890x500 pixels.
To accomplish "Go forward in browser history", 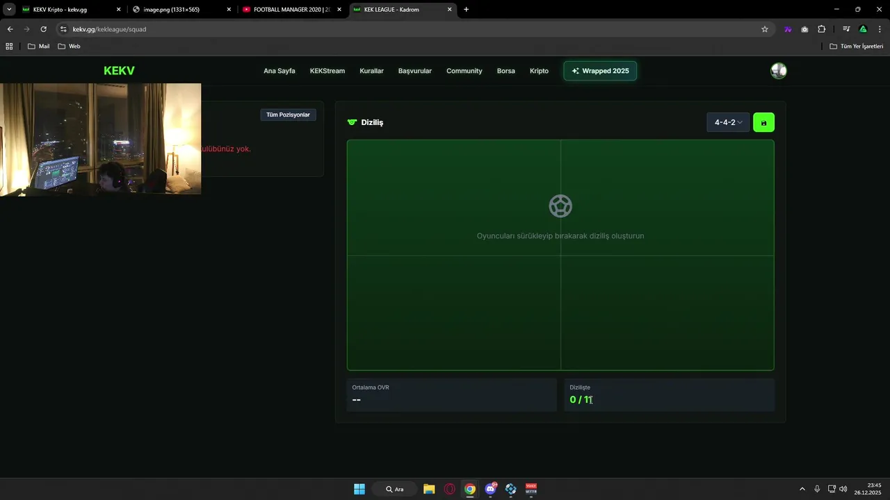I will tap(26, 29).
